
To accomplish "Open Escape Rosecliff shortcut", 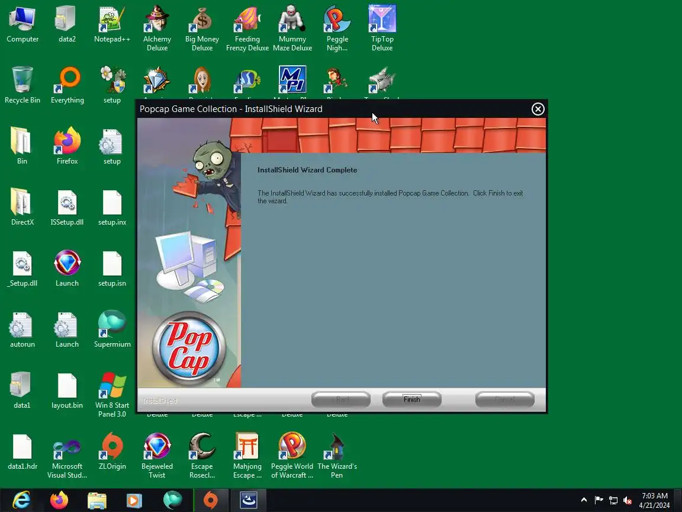I will pyautogui.click(x=202, y=456).
